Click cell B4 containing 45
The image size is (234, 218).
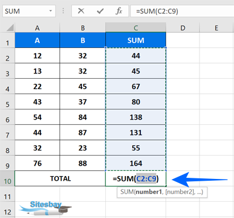(x=82, y=86)
